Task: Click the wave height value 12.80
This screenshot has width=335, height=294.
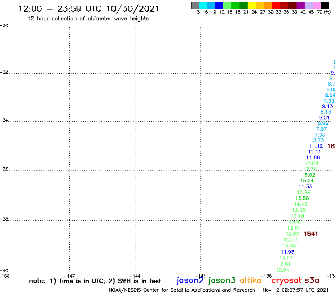Action: coord(292,234)
